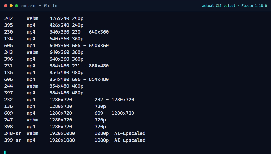271x154 pixels.
Task: Select format ID 398
Action: 8,127
